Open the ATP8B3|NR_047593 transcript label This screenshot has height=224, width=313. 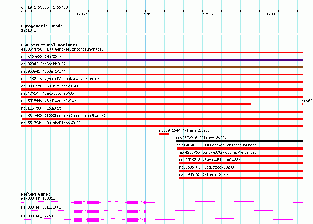tap(38, 216)
